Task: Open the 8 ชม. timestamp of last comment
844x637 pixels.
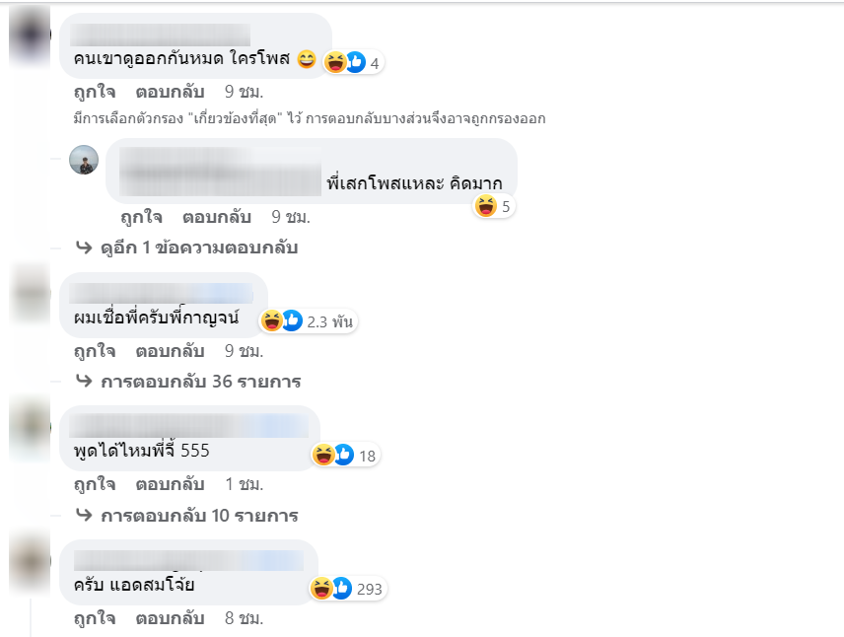Action: tap(244, 618)
